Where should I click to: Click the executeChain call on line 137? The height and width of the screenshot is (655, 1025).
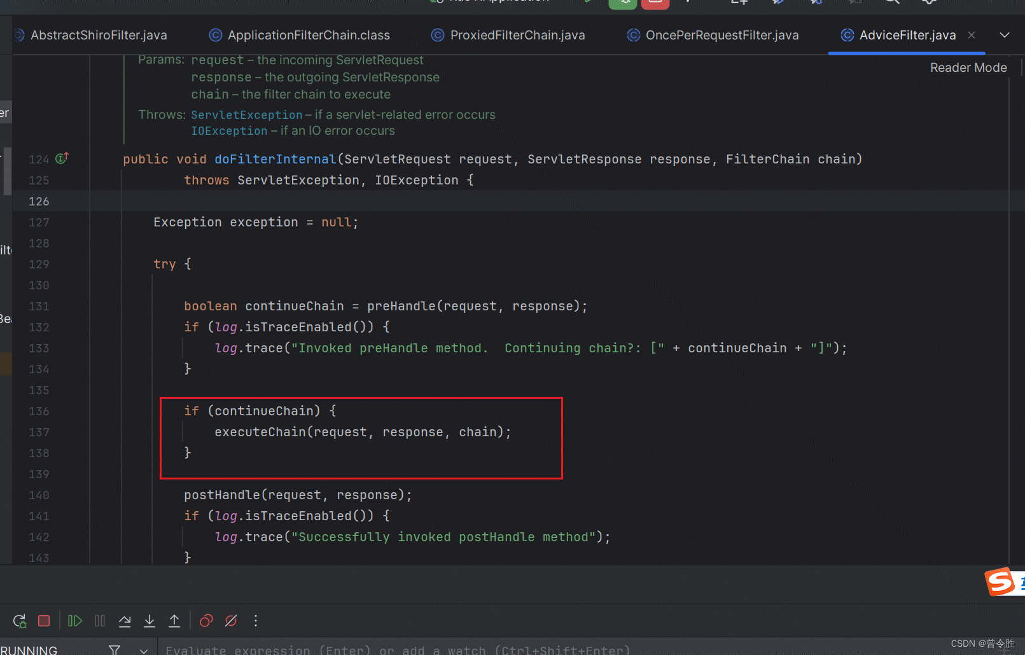(x=260, y=432)
